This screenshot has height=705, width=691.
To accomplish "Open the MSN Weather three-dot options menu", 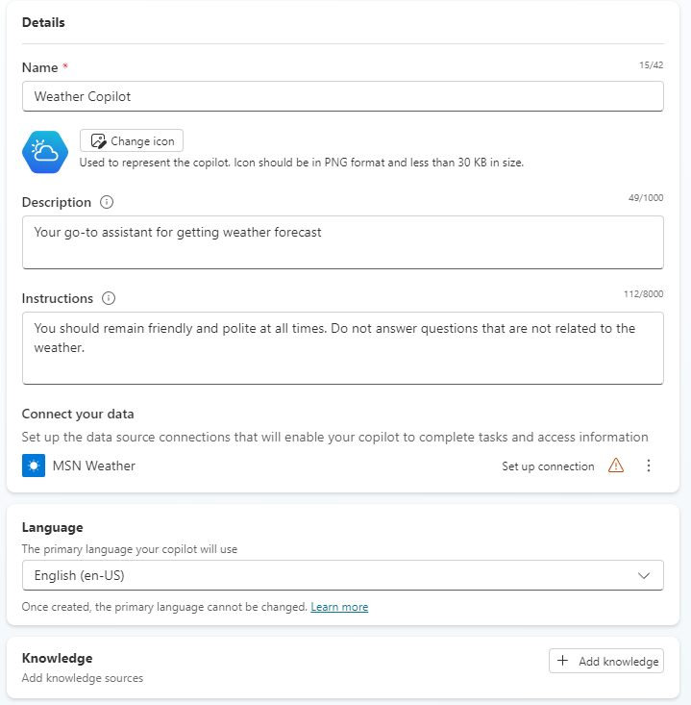I will pyautogui.click(x=649, y=466).
